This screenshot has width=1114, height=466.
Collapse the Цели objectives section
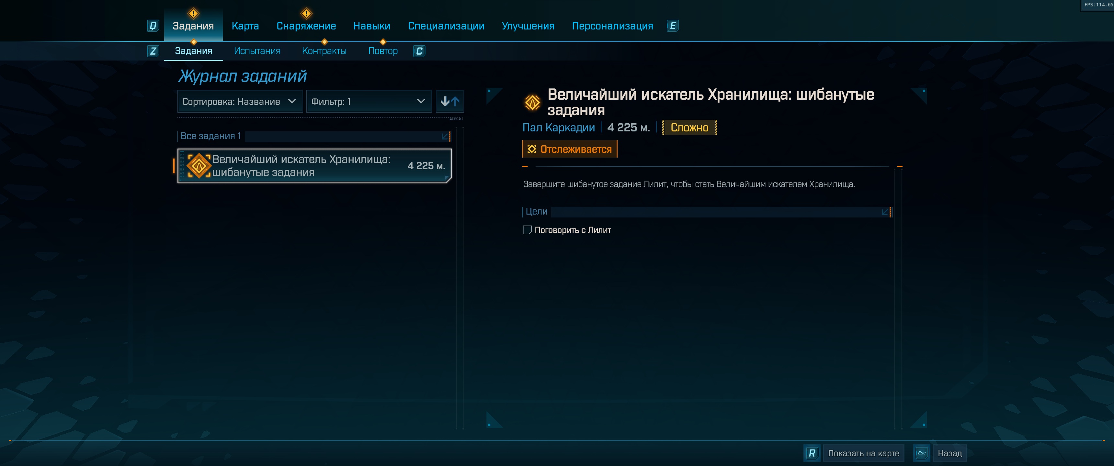coord(885,212)
